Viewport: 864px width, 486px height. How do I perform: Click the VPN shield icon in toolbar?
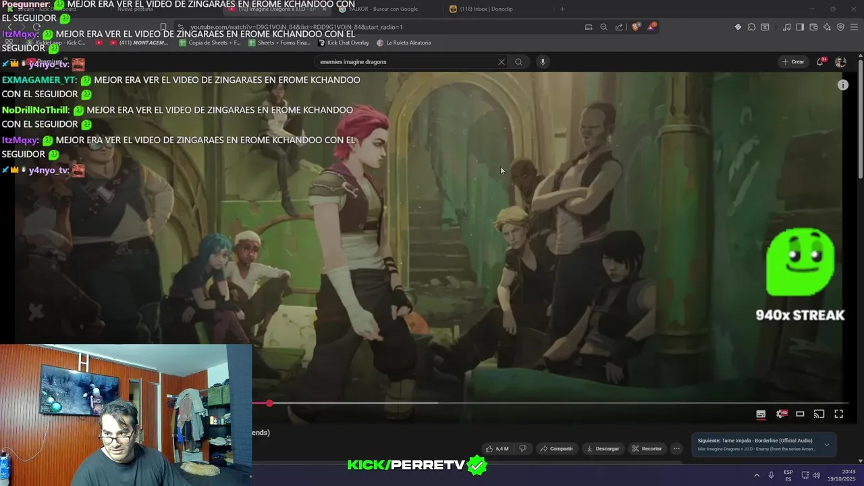click(x=840, y=27)
